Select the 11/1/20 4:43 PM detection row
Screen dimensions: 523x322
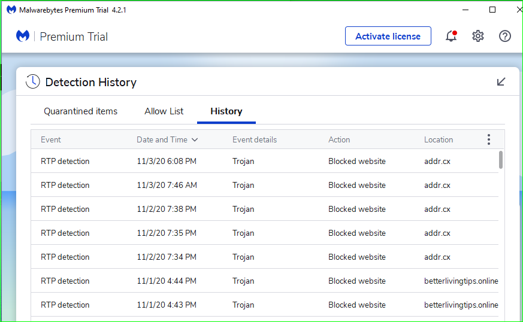[265, 305]
